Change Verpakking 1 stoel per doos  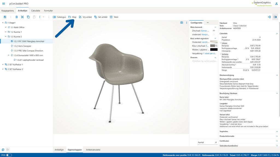(209, 53)
